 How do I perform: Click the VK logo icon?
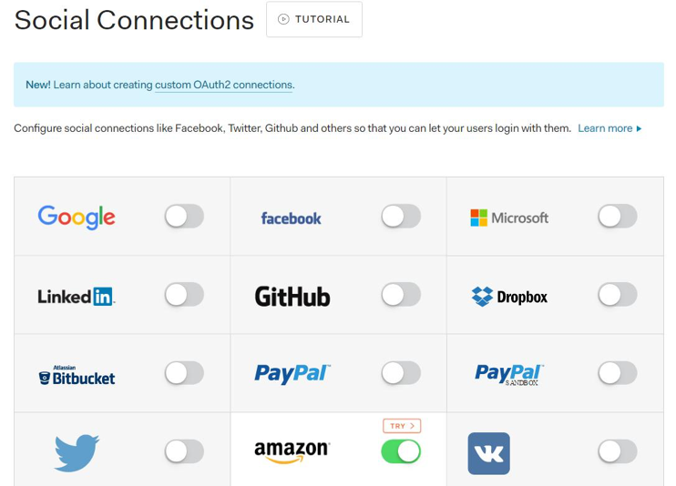[x=488, y=453]
